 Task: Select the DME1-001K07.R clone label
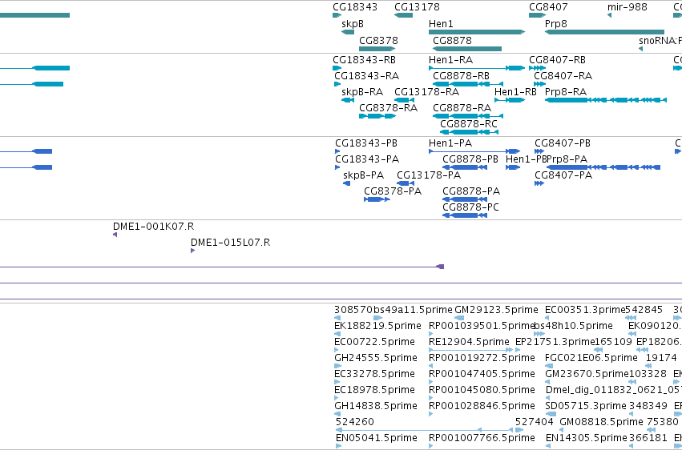coord(154,227)
